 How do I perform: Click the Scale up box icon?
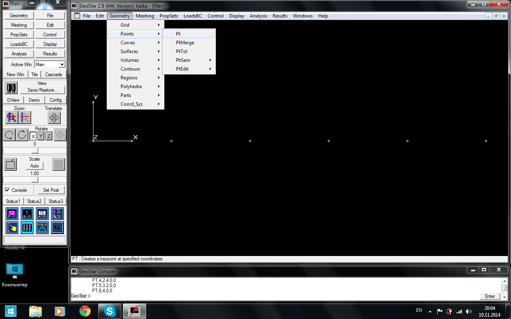click(10, 164)
